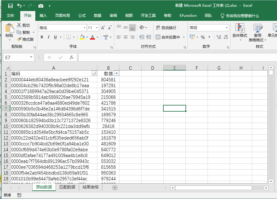Apply the red font color
This screenshot has height=199, width=277.
[92, 37]
